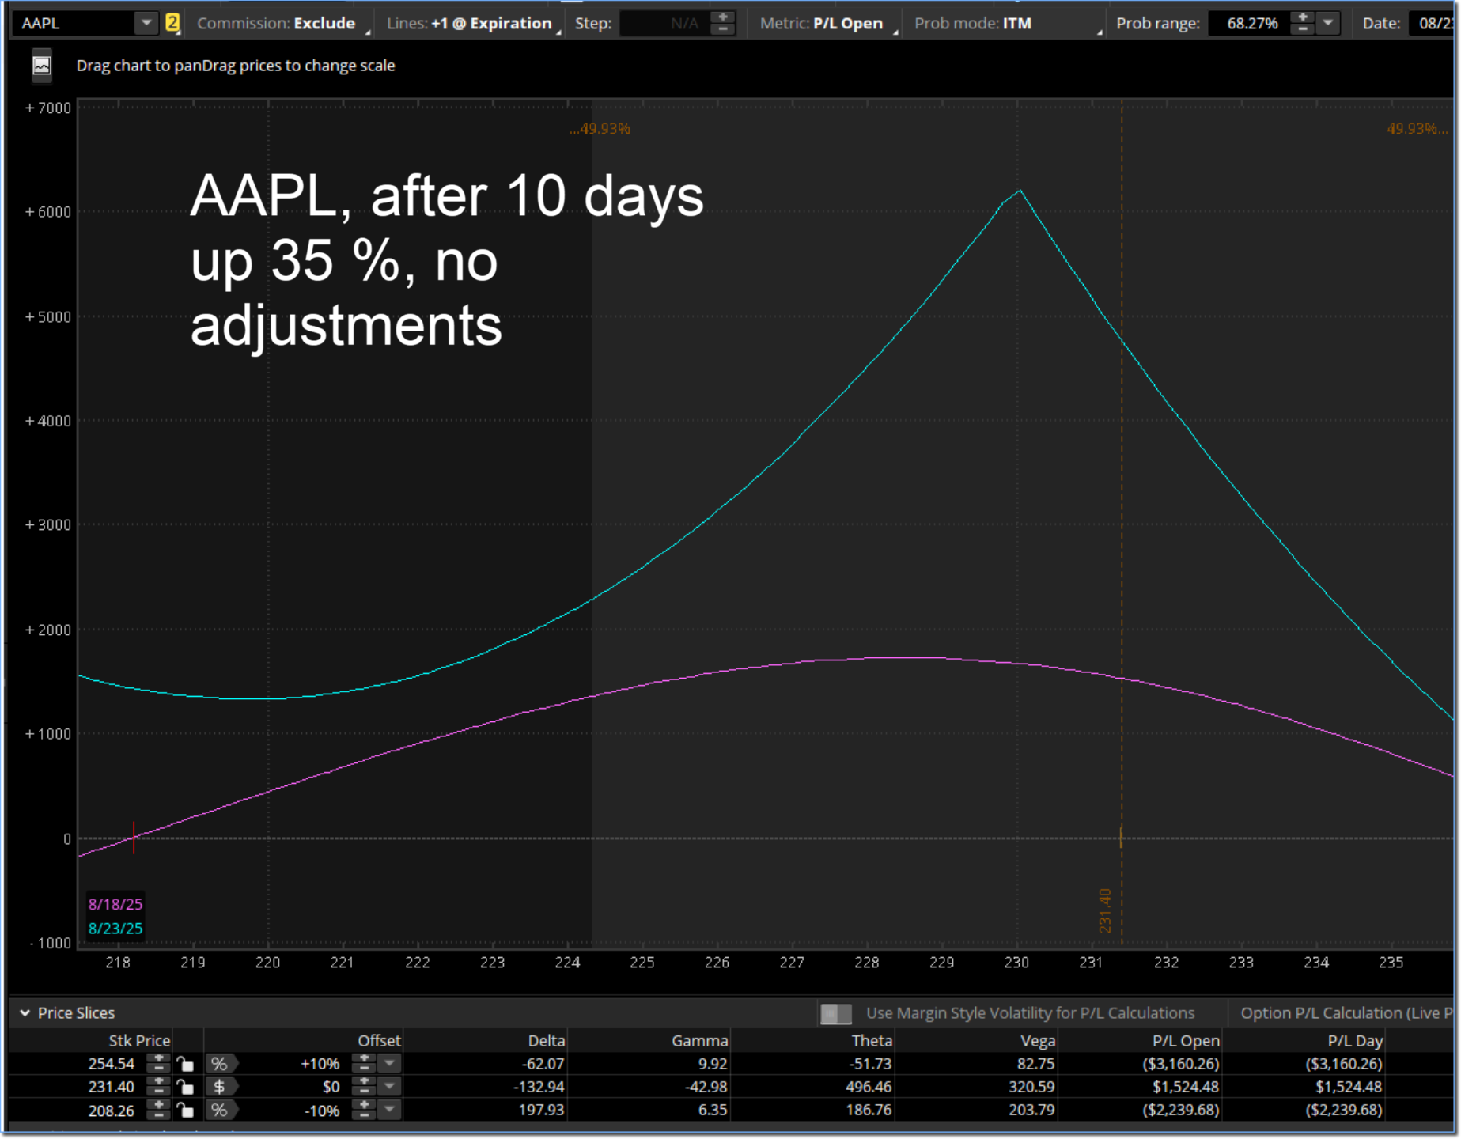Click the -132.94 delta value
The width and height of the screenshot is (1461, 1139).
pos(539,1087)
